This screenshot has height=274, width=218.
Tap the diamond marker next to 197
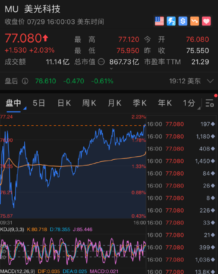[213, 124]
